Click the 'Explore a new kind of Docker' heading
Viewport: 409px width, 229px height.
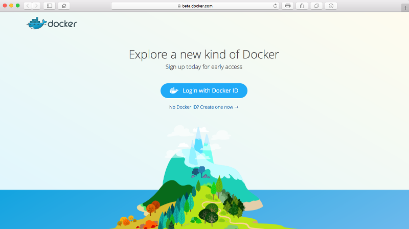click(204, 55)
